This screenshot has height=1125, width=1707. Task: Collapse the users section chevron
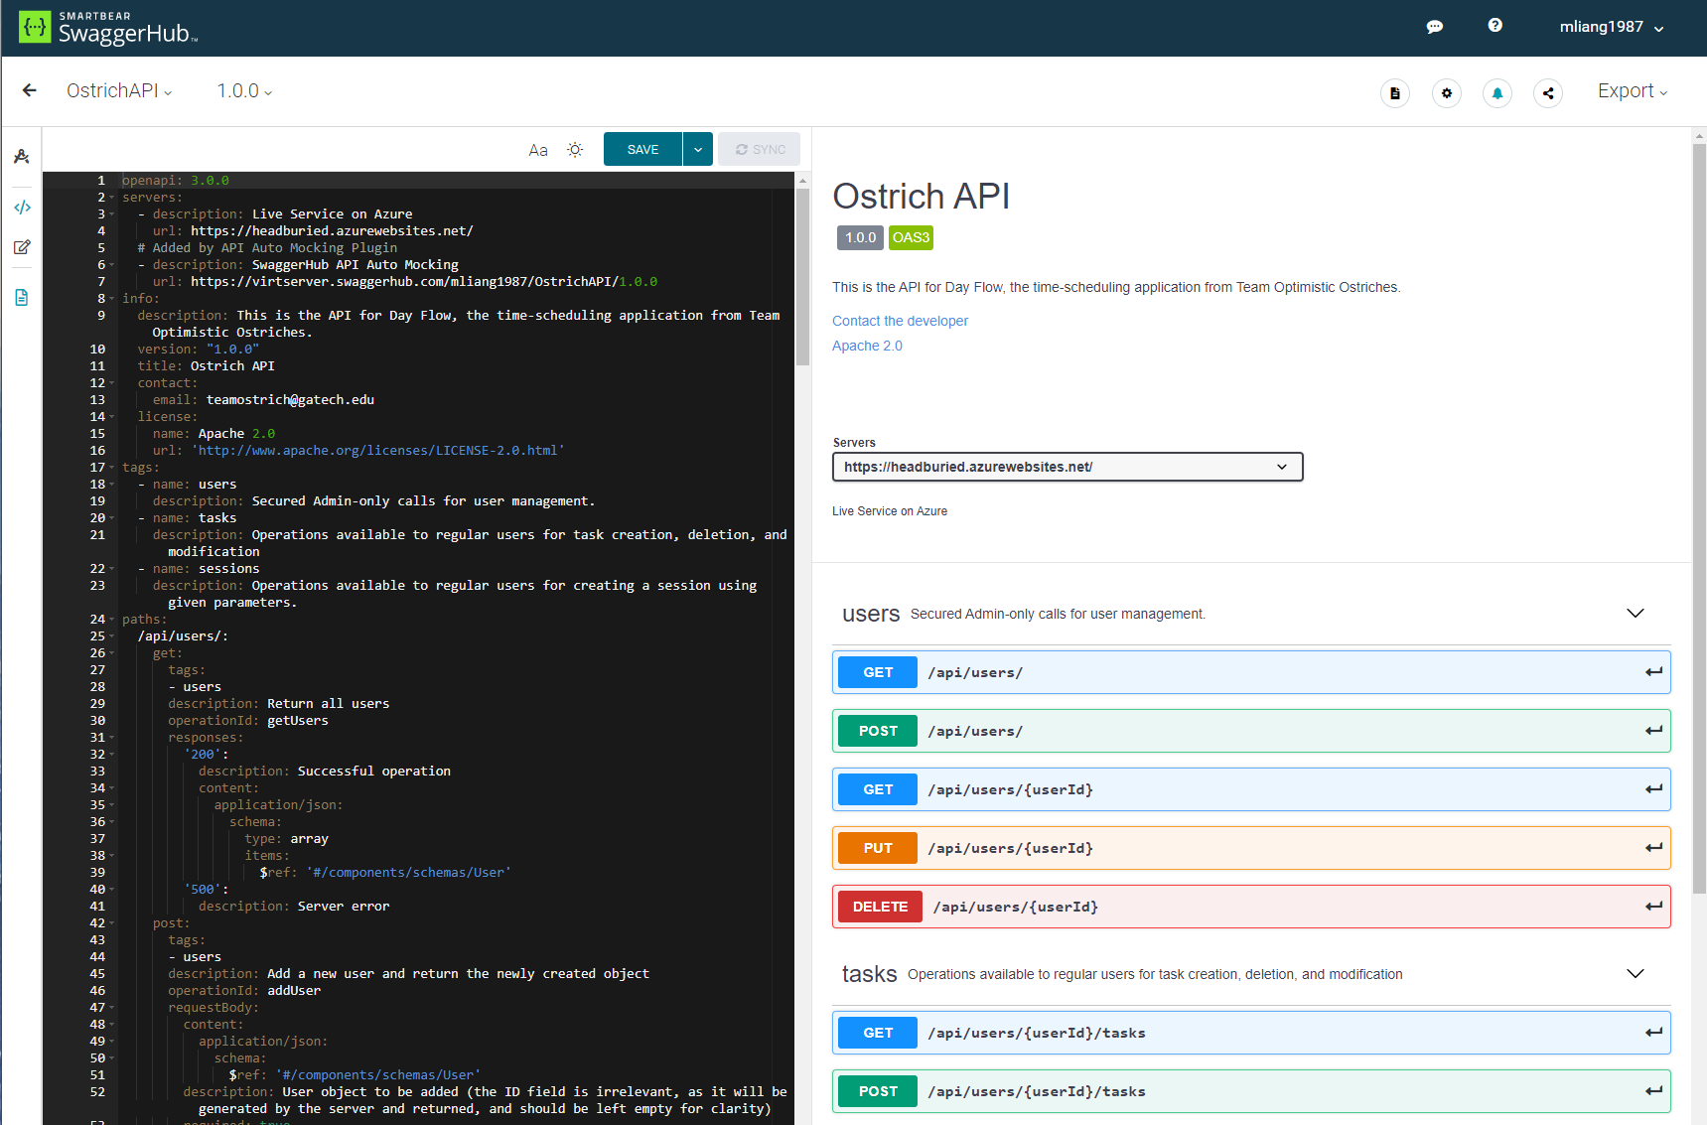(1636, 614)
